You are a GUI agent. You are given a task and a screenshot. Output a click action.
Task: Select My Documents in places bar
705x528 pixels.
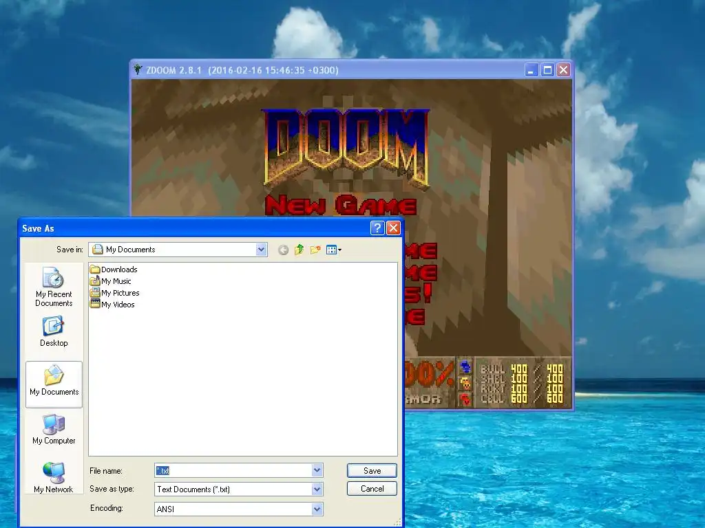point(54,384)
